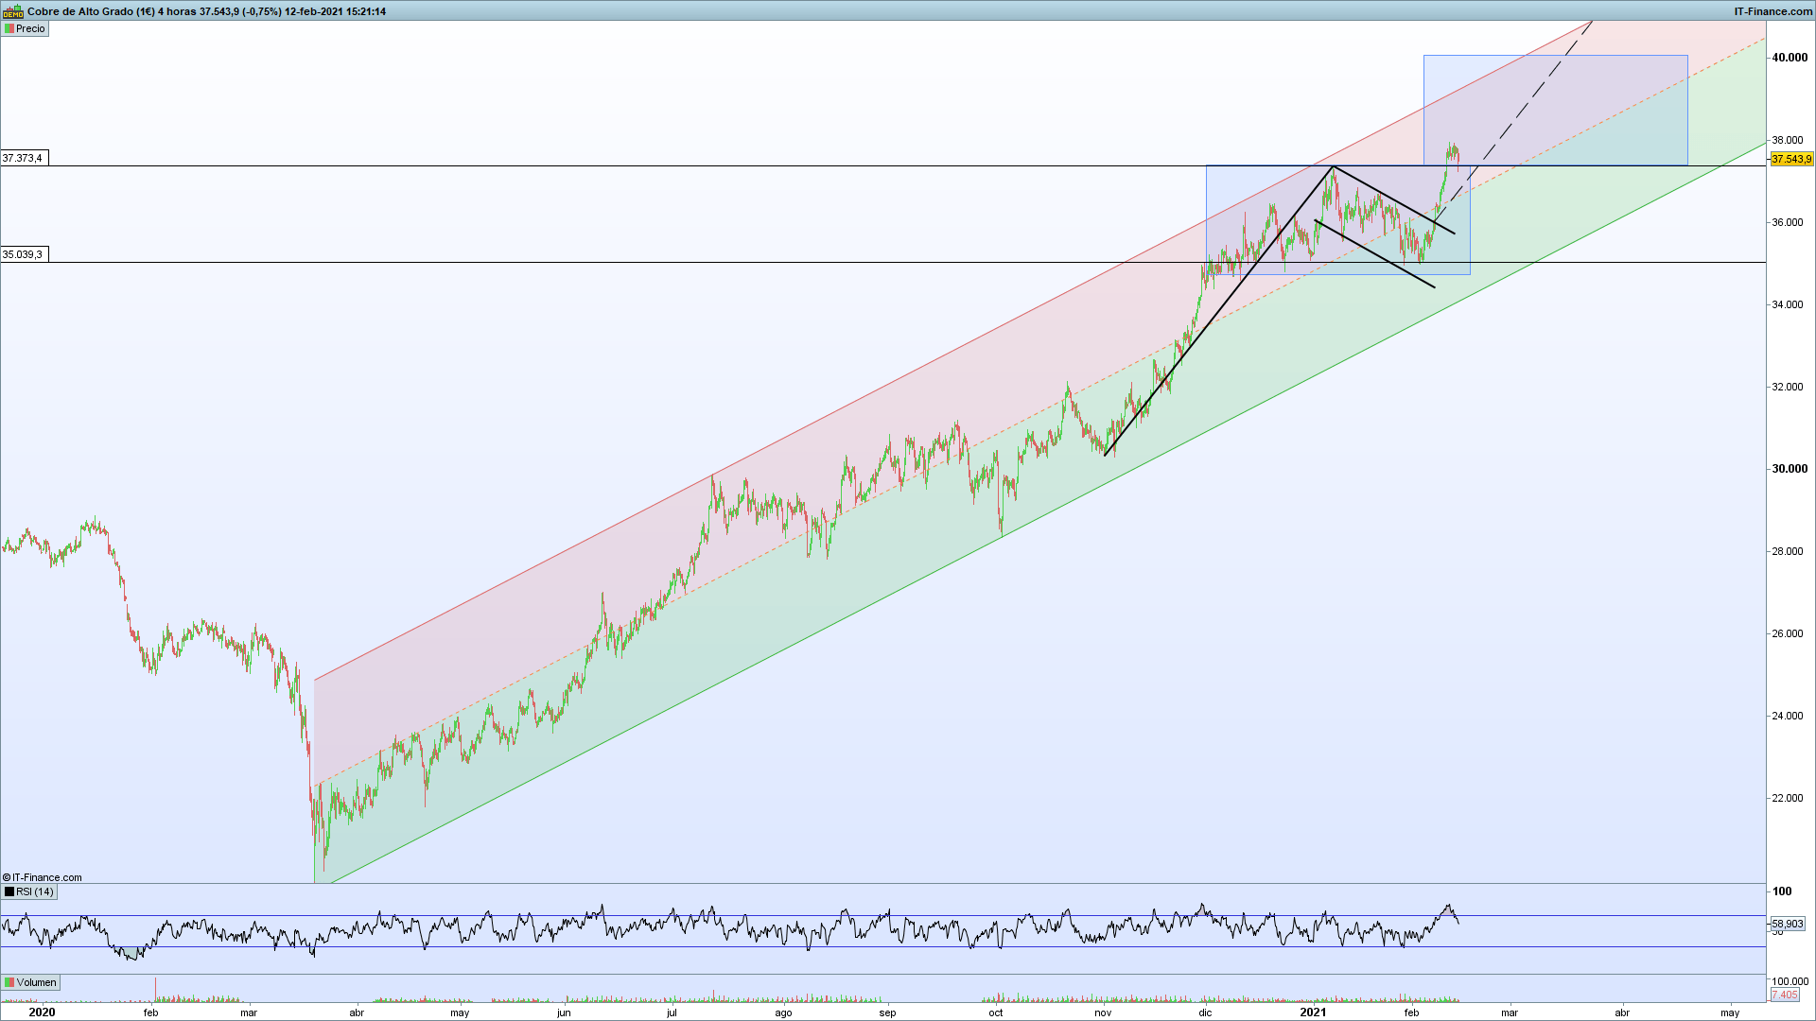Click the oct month label on time axis
Screen dimensions: 1816x1021
(995, 1012)
